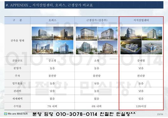The width and height of the screenshot is (168, 118).
Task: Select the 업무효율 row label
Action: [x=17, y=83]
